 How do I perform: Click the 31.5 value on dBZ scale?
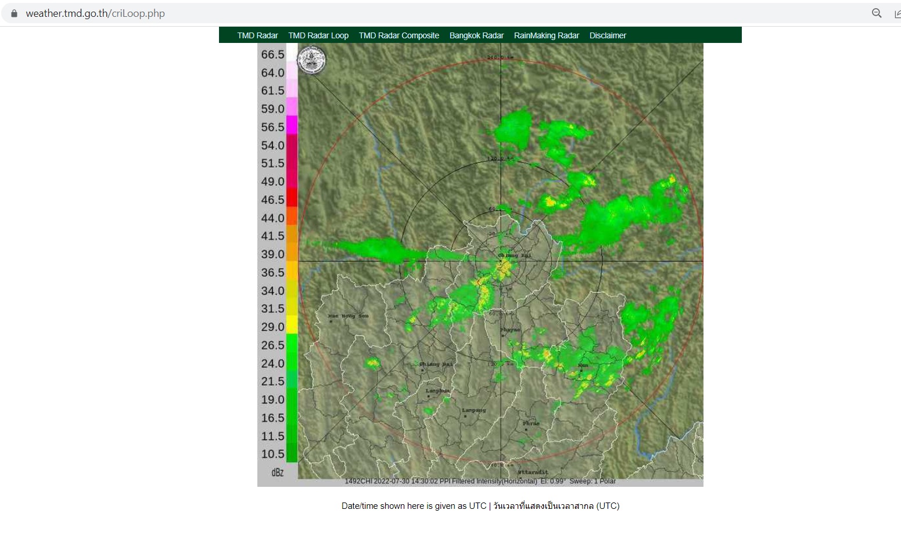point(272,309)
